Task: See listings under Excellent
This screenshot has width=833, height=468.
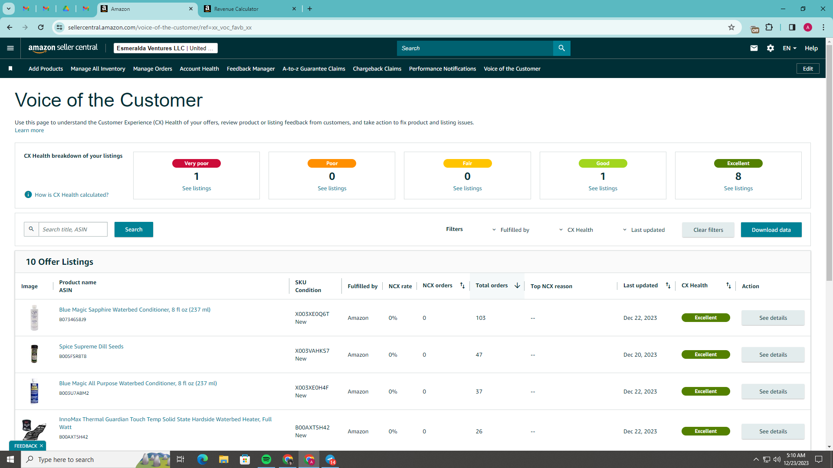Action: pyautogui.click(x=738, y=188)
